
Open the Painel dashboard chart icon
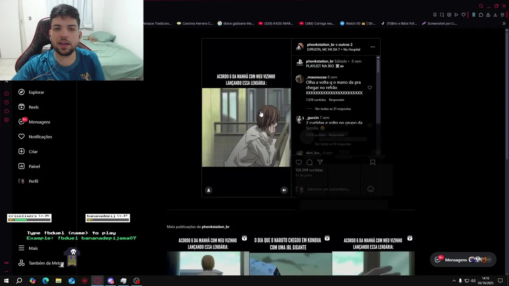tap(21, 166)
